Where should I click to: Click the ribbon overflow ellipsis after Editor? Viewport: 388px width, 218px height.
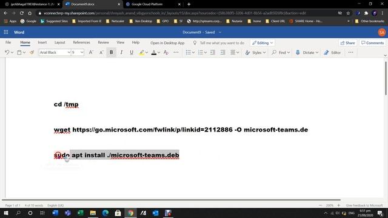point(350,53)
